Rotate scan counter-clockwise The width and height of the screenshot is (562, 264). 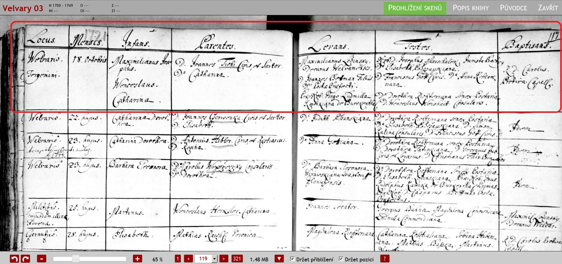[14, 259]
